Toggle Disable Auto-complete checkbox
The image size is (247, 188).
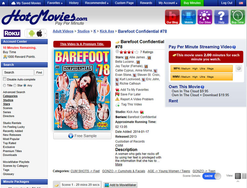[5, 79]
